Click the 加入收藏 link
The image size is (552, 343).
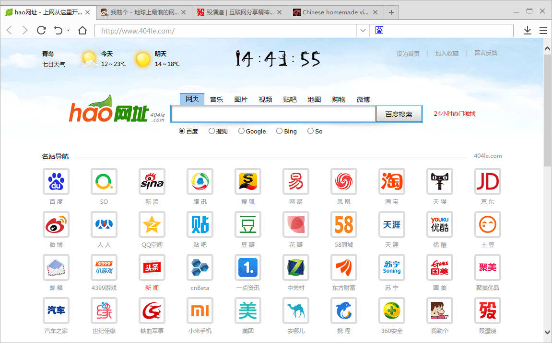pos(447,54)
